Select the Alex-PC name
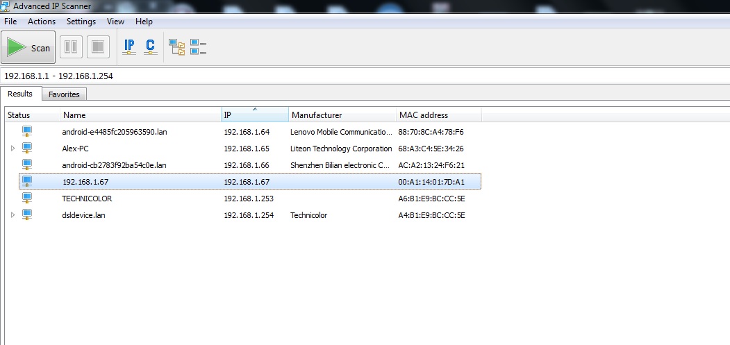Image resolution: width=730 pixels, height=345 pixels. [x=76, y=149]
